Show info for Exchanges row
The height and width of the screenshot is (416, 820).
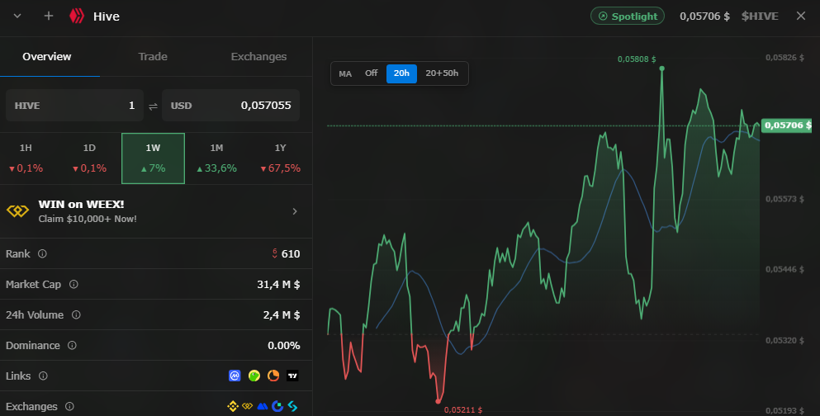point(69,406)
